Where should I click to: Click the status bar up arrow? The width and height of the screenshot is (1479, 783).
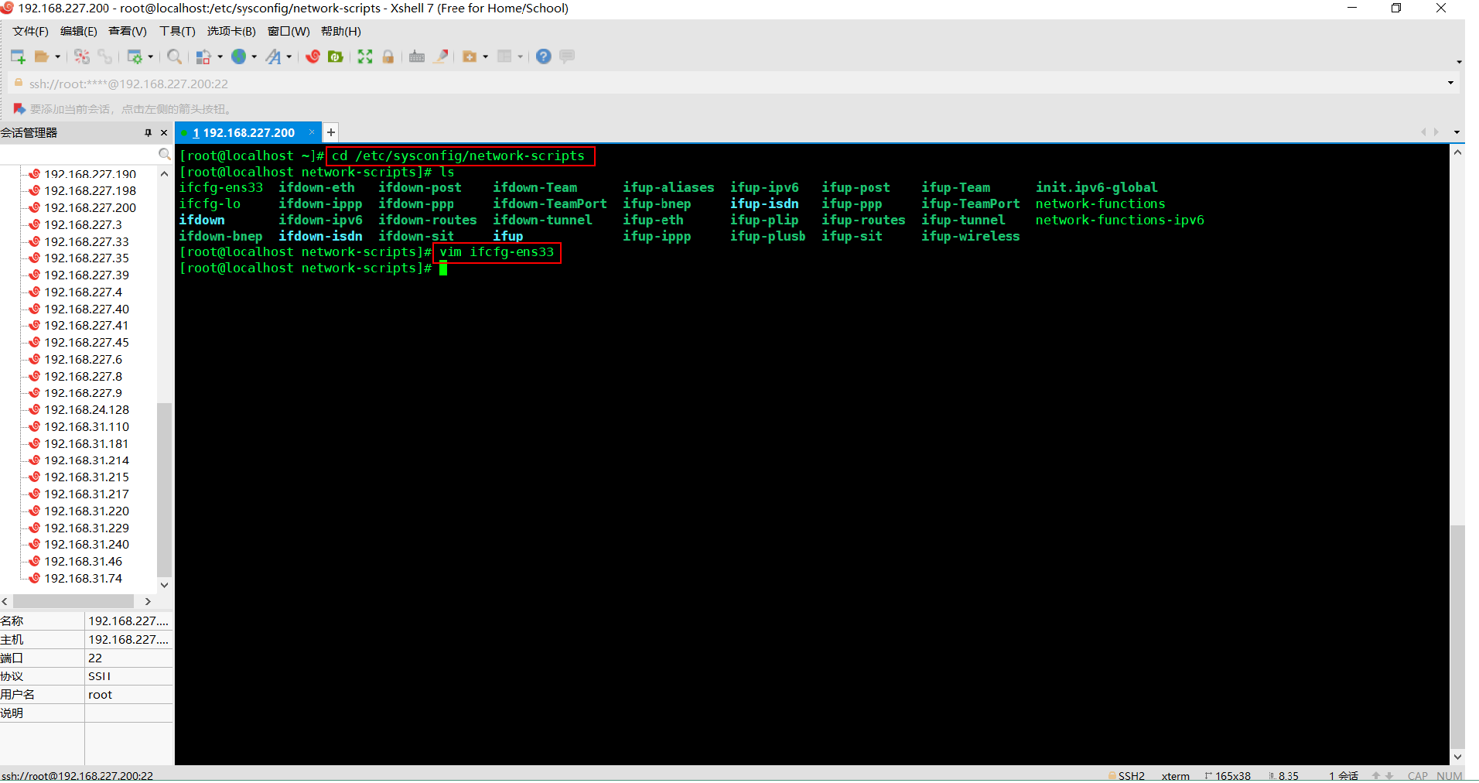[x=1376, y=775]
